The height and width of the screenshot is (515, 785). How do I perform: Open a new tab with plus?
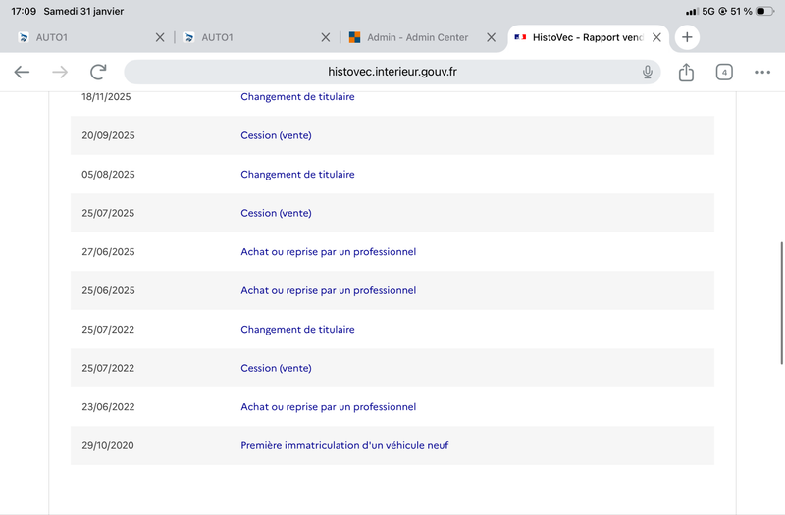(x=687, y=37)
